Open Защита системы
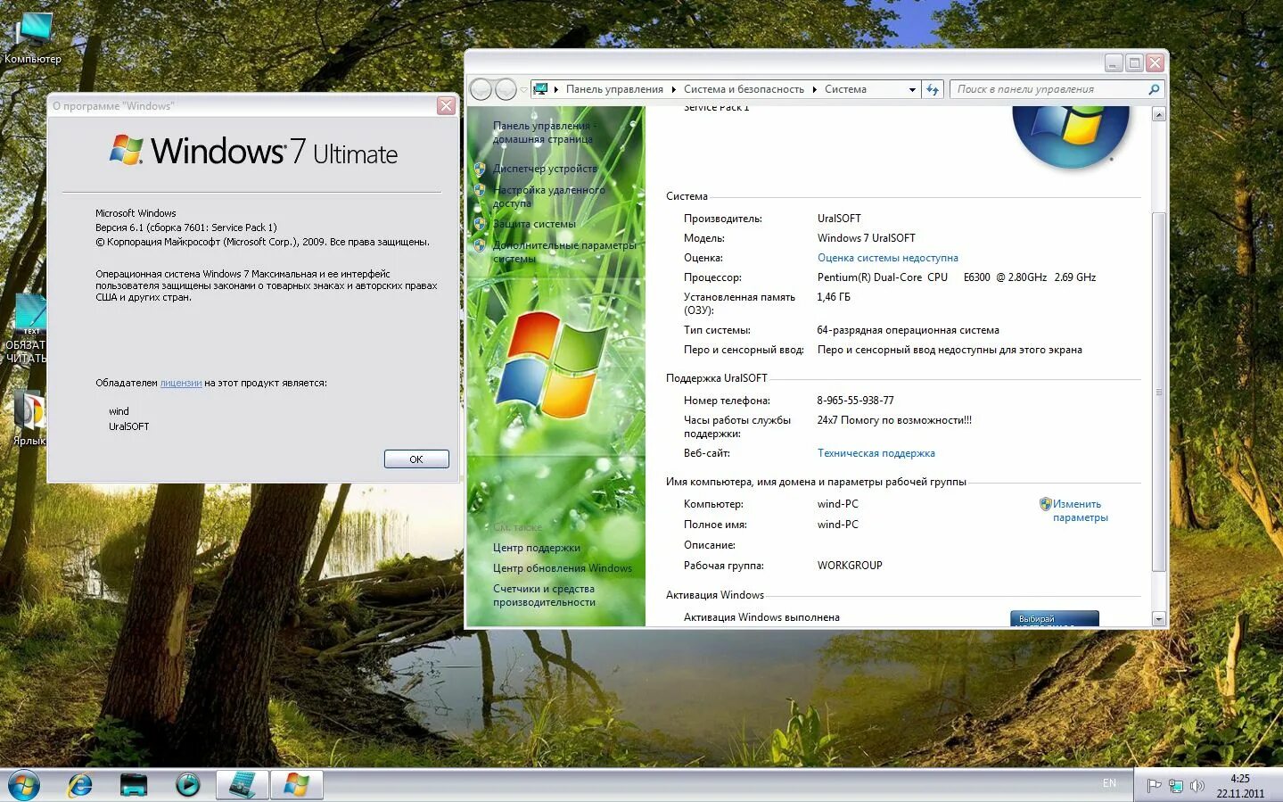This screenshot has height=802, width=1283. tap(534, 224)
